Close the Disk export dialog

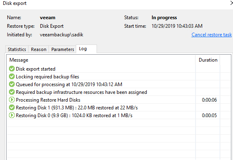coord(231,3)
